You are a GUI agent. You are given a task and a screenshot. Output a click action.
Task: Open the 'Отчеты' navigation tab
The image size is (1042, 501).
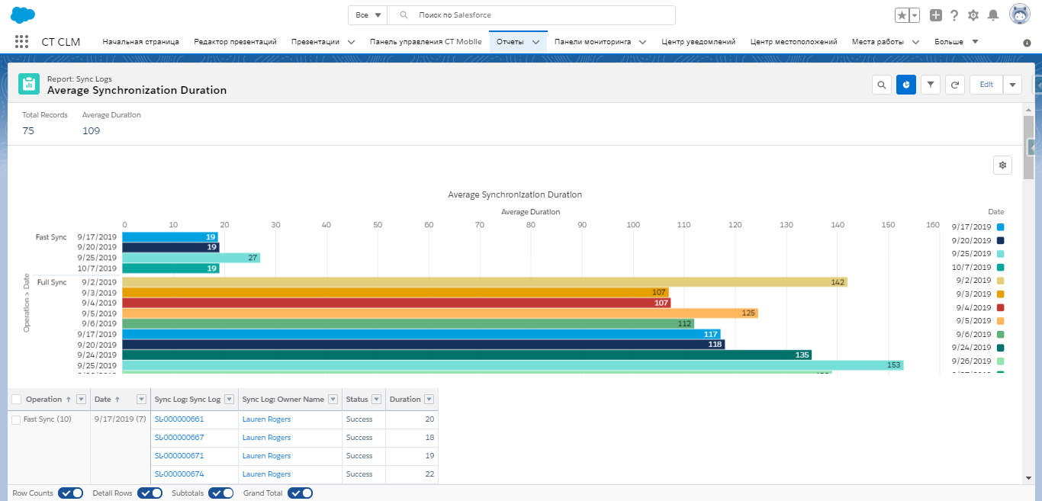(510, 42)
